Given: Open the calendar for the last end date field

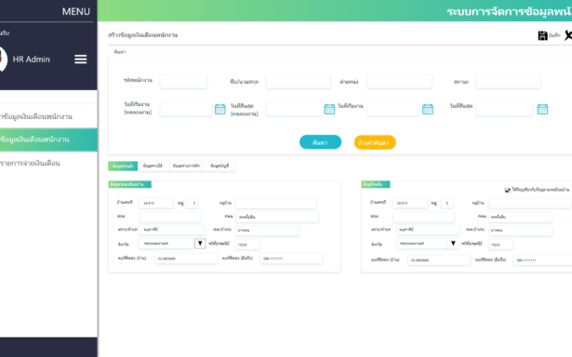Looking at the screenshot, I should click(x=542, y=109).
